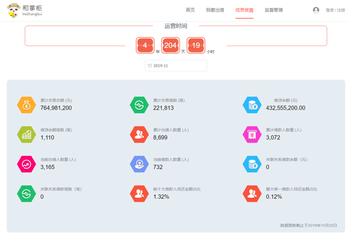Open the 2019-11 month picker field
This screenshot has width=348, height=235.
(x=176, y=66)
